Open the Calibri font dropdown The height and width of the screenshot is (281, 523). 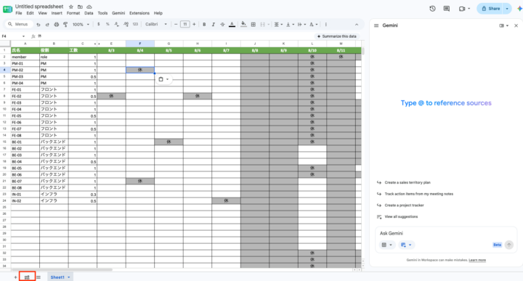[x=156, y=25]
